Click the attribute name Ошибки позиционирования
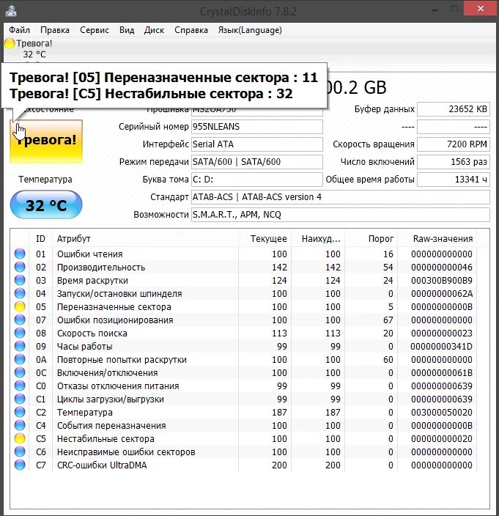 (x=115, y=320)
